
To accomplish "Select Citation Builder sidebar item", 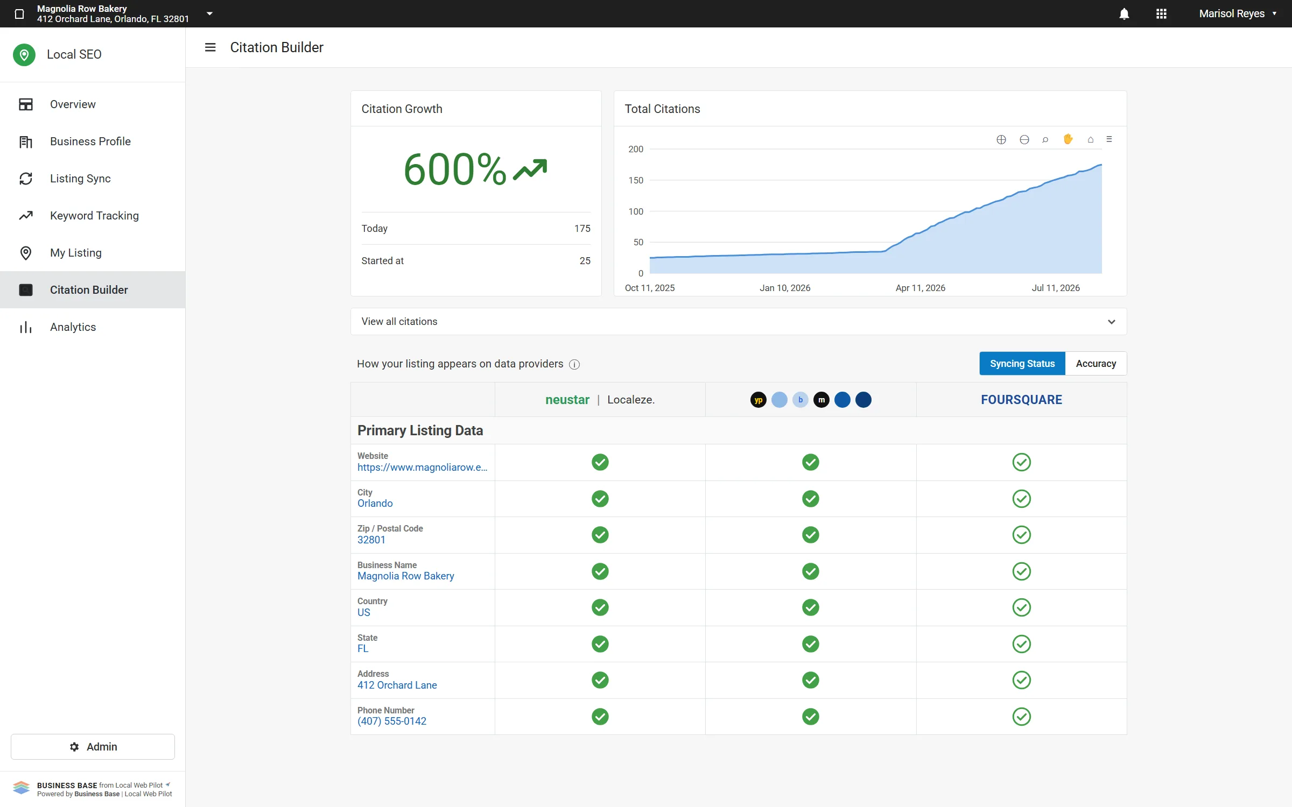I will pyautogui.click(x=93, y=290).
